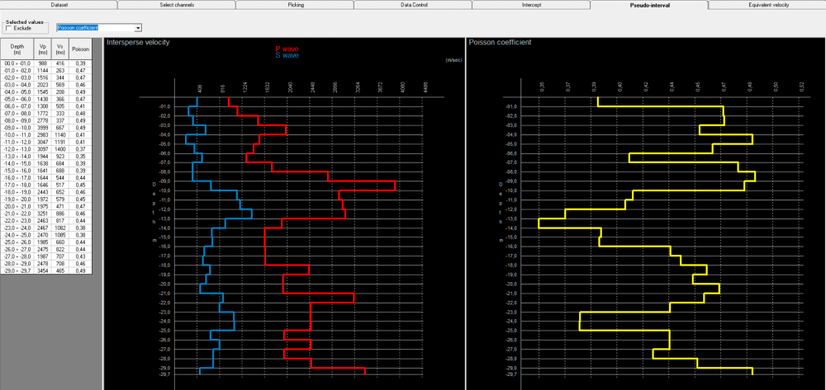826x390 pixels.
Task: Open the Data Control tab
Action: (413, 4)
